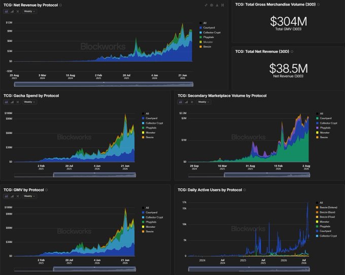Click the Net Revenue chart's peak area

click(x=183, y=27)
